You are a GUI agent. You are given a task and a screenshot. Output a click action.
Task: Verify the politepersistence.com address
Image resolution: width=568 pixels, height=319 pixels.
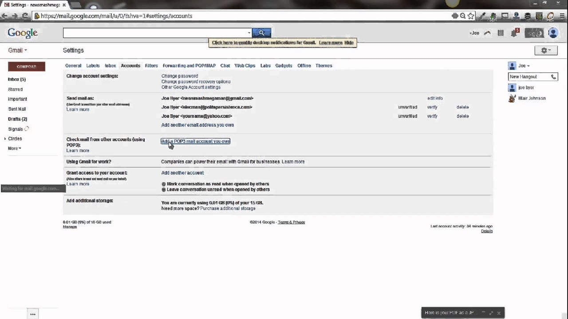coord(432,107)
